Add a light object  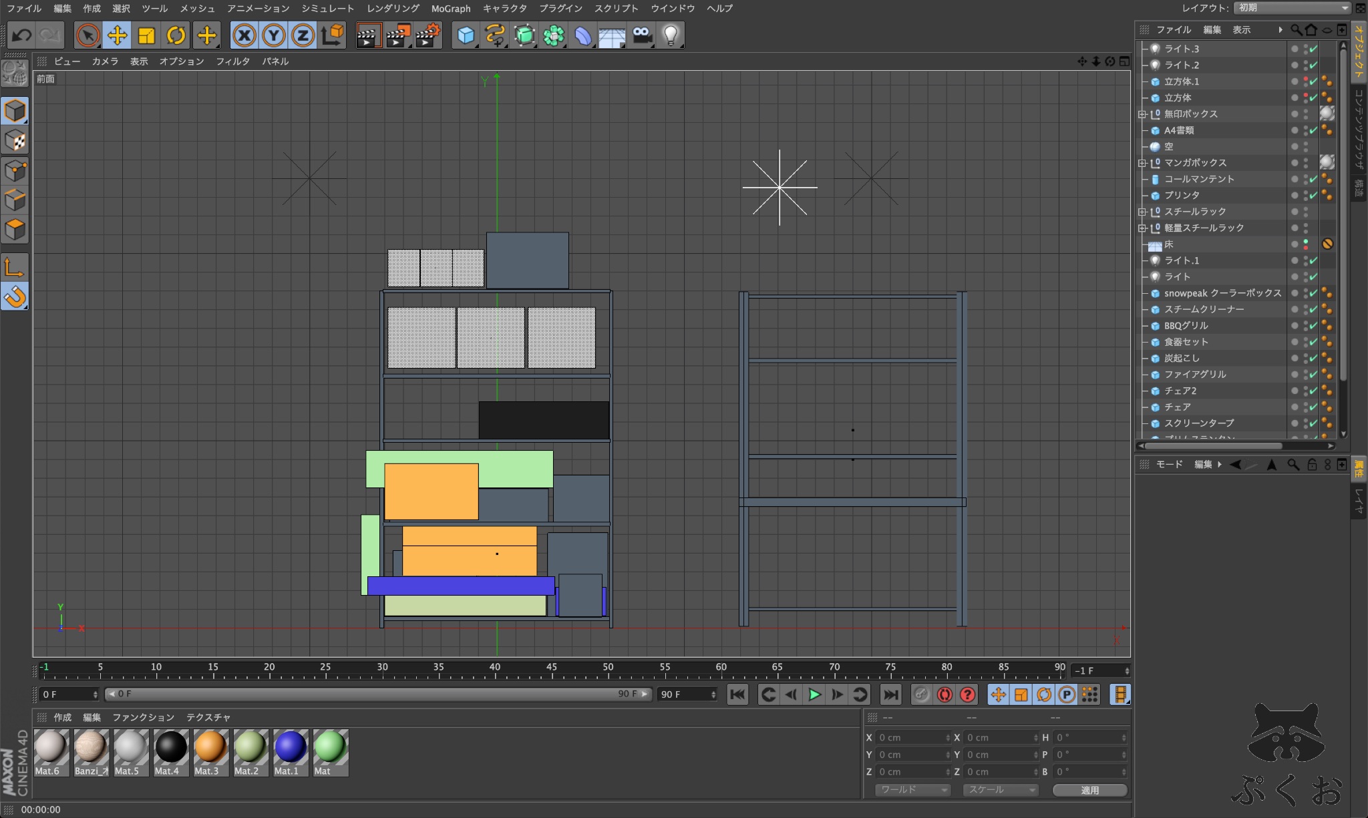pos(671,35)
